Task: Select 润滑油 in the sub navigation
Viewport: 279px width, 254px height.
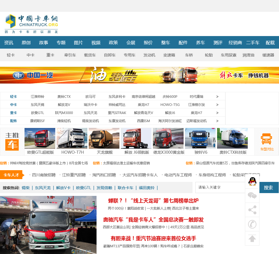Action: pyautogui.click(x=248, y=55)
